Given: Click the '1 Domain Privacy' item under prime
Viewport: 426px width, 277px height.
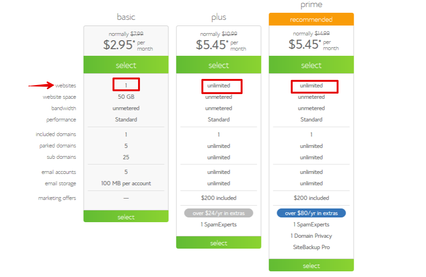Looking at the screenshot, I should click(311, 235).
